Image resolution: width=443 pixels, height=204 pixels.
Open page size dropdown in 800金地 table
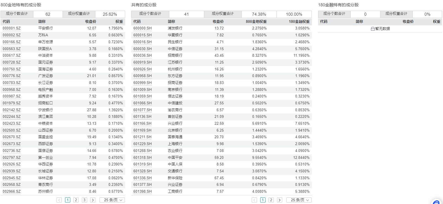coord(112,200)
